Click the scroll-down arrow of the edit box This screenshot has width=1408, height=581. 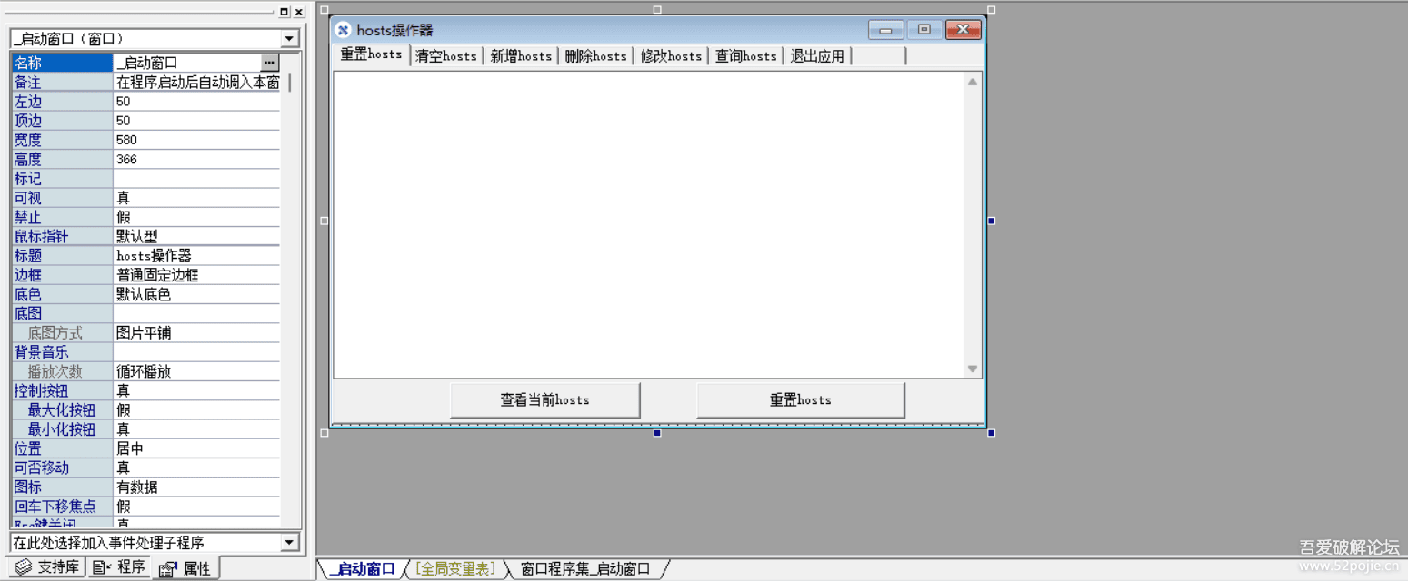972,369
